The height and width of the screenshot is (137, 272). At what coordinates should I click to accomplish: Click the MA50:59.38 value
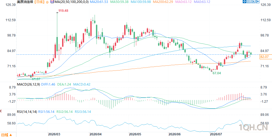coord(119,2)
